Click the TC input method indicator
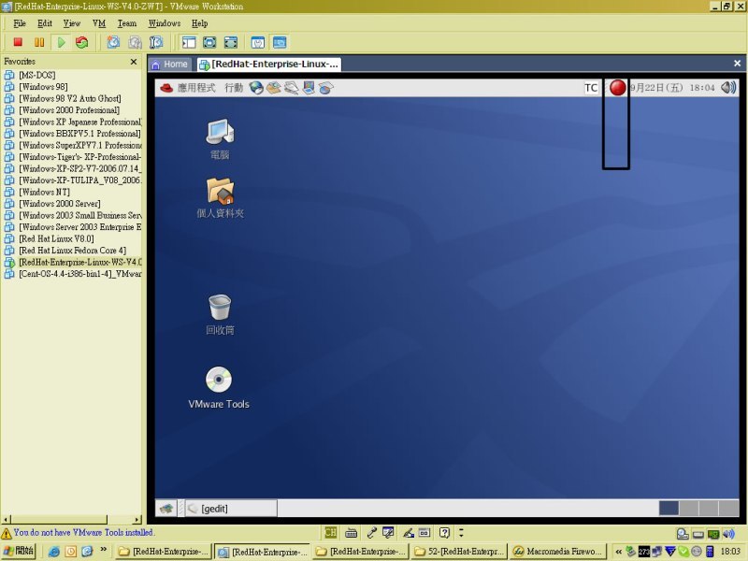This screenshot has width=748, height=561. click(x=591, y=88)
